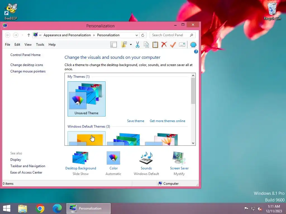286x214 pixels.
Task: Click the navigation pane layout toolbar icon
Action: tap(113, 45)
